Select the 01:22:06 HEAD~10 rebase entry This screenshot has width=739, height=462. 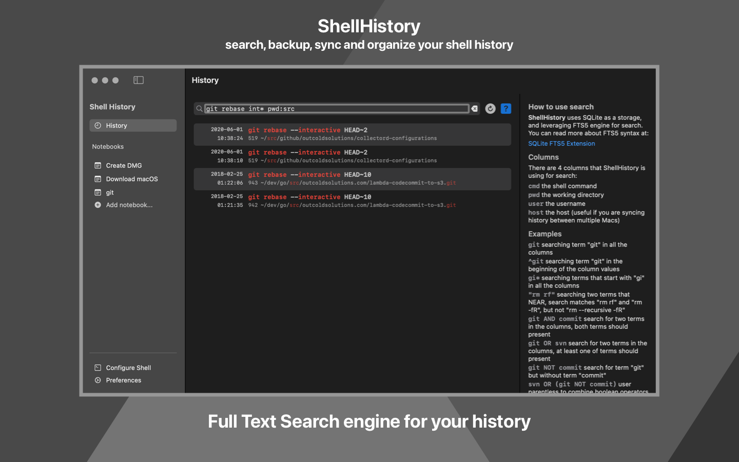coord(352,179)
